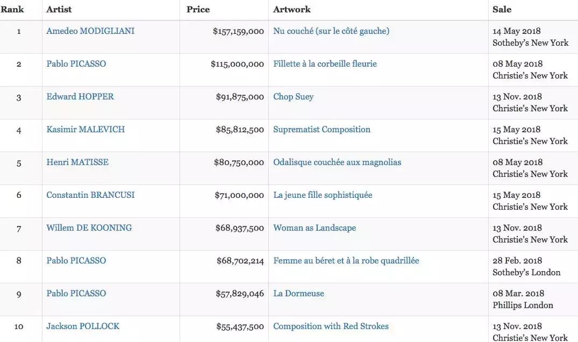Open the Chop Suey artwork link
The width and height of the screenshot is (578, 342).
(293, 97)
